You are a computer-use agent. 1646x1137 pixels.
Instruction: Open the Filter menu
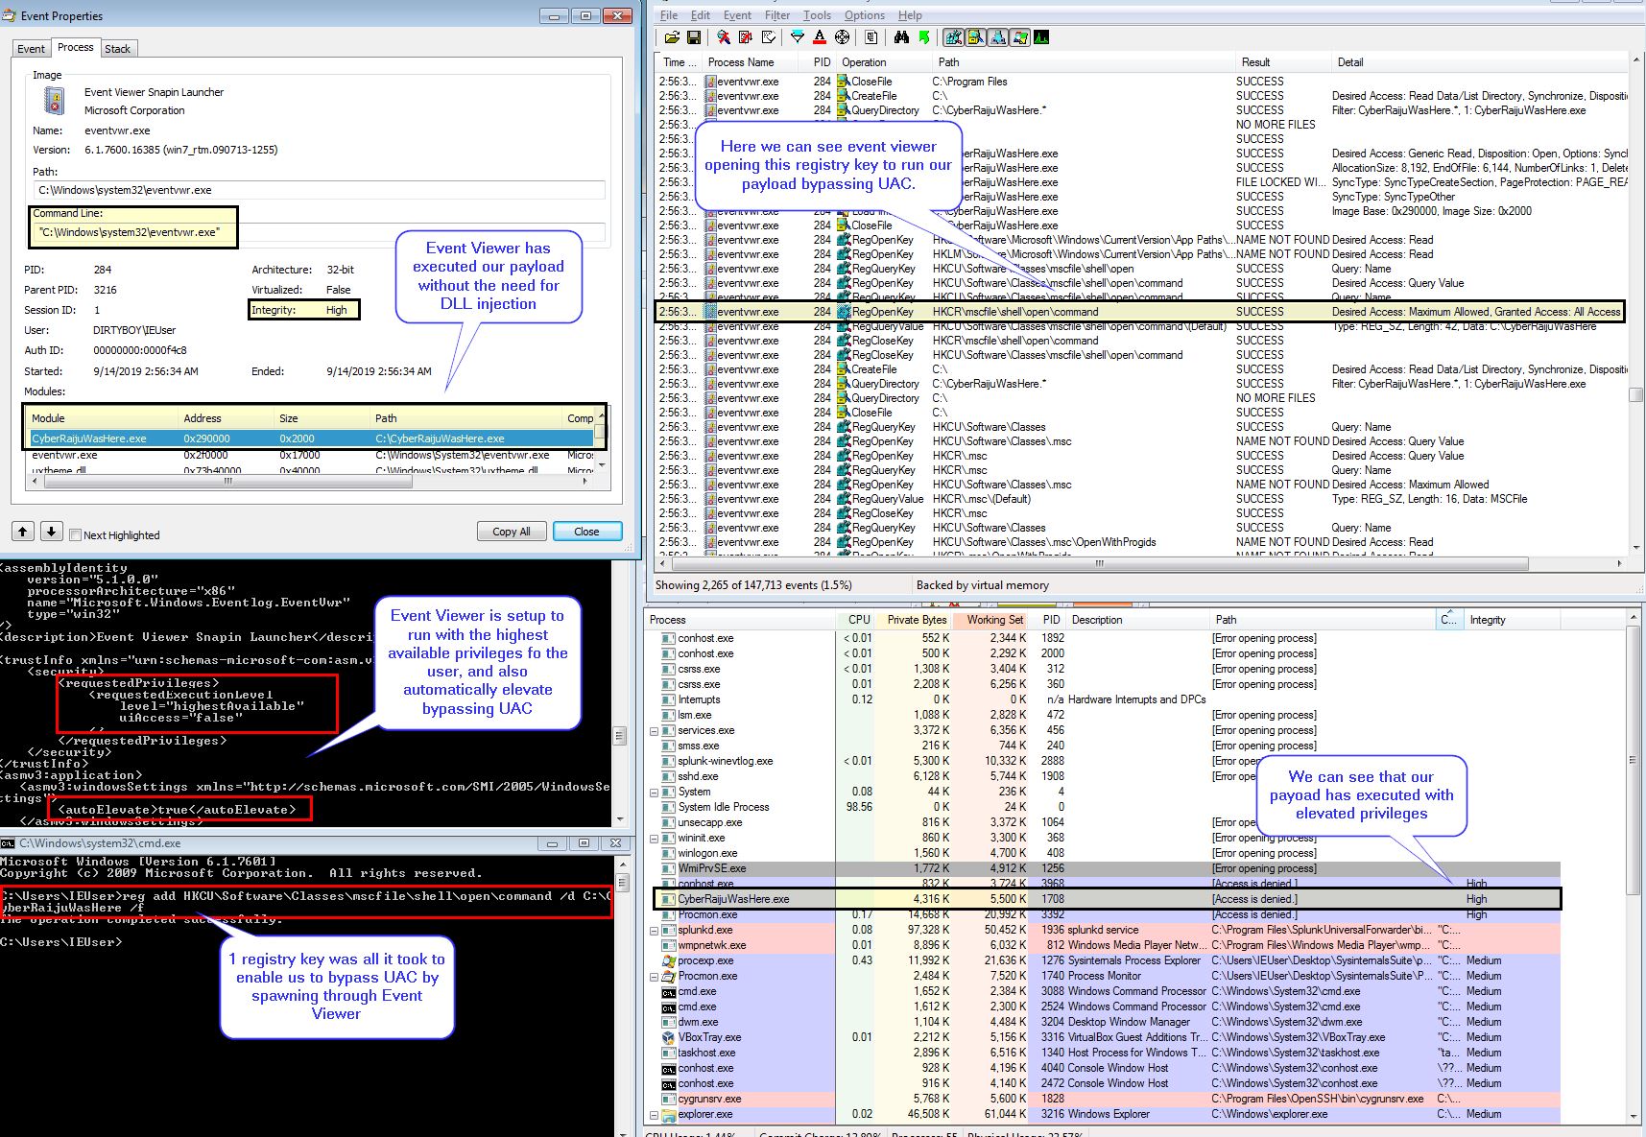pyautogui.click(x=777, y=15)
